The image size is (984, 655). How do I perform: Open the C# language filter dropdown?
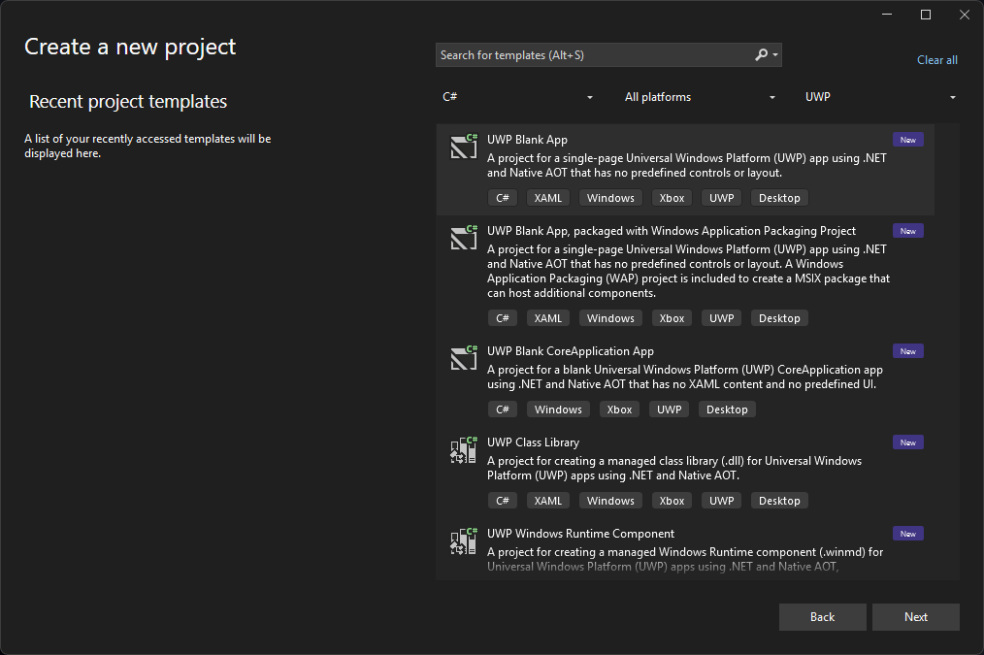click(x=518, y=97)
